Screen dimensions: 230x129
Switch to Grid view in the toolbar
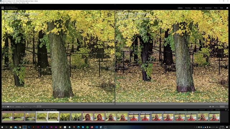point(3,107)
